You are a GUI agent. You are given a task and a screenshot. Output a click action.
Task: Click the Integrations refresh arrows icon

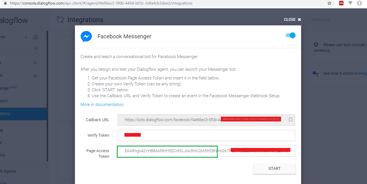(60, 20)
